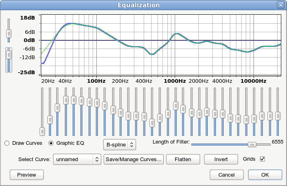Open the Select Curve dropdown showing unnamed
Image resolution: width=287 pixels, height=186 pixels.
(77, 159)
